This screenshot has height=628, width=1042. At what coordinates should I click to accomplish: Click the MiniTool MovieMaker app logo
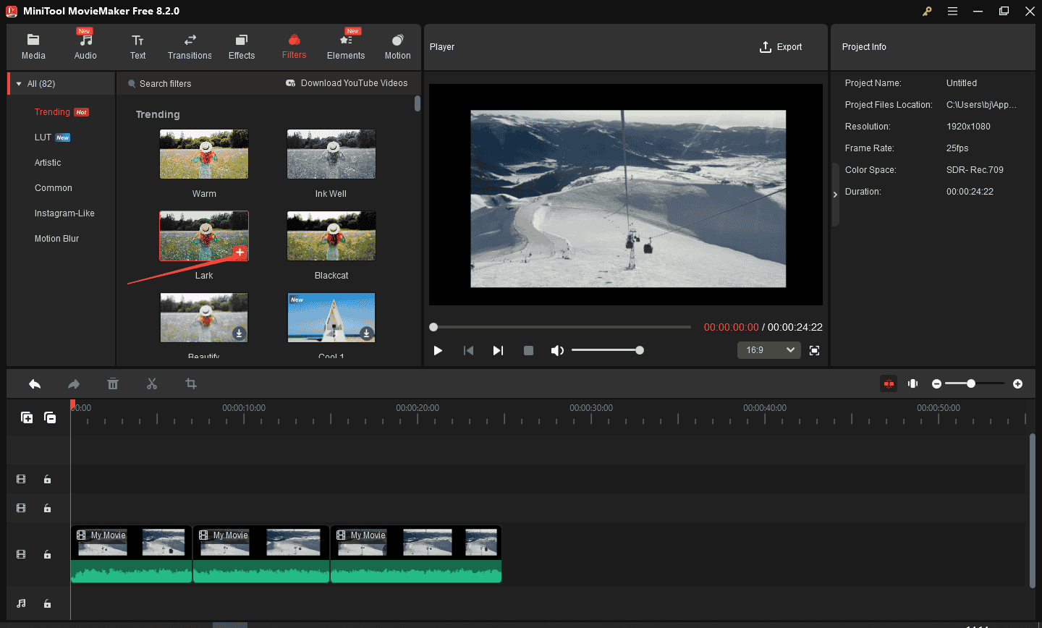[x=12, y=11]
